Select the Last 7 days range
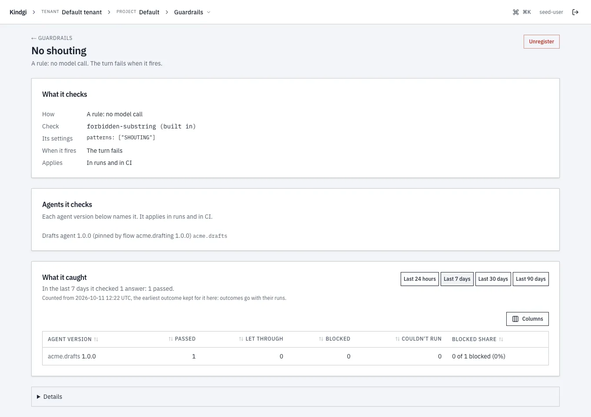Screen dimensions: 591x417 coord(457,279)
